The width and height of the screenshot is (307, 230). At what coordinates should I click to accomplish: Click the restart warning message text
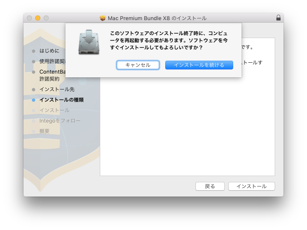pyautogui.click(x=169, y=40)
